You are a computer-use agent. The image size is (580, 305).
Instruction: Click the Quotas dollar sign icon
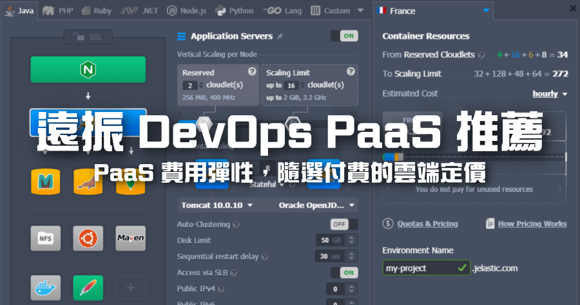(388, 223)
